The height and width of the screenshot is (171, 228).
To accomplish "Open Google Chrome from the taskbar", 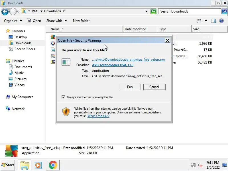I will coord(53,165).
